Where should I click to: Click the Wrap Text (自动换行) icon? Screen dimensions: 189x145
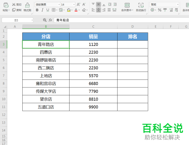click(141, 5)
